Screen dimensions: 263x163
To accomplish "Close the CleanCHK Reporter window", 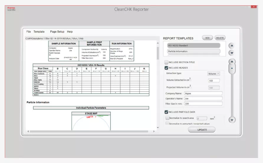I will pyautogui.click(x=254, y=7).
